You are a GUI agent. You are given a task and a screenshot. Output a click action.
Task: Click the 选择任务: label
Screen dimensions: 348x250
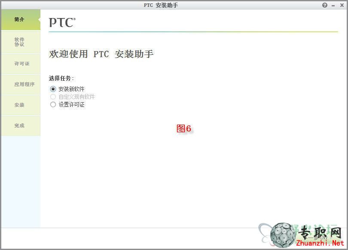(x=61, y=78)
